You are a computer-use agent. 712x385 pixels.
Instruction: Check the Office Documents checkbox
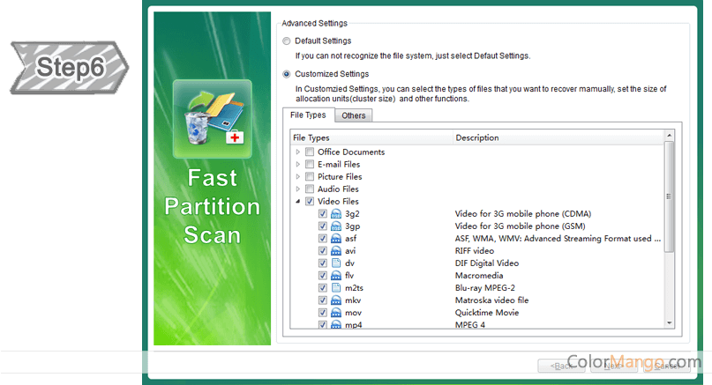(x=310, y=152)
